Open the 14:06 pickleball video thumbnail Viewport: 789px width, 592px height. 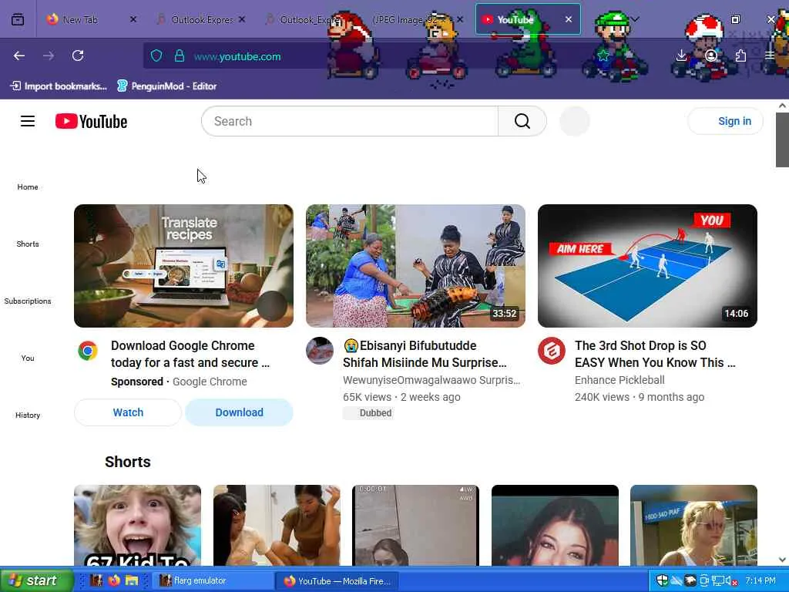[647, 266]
